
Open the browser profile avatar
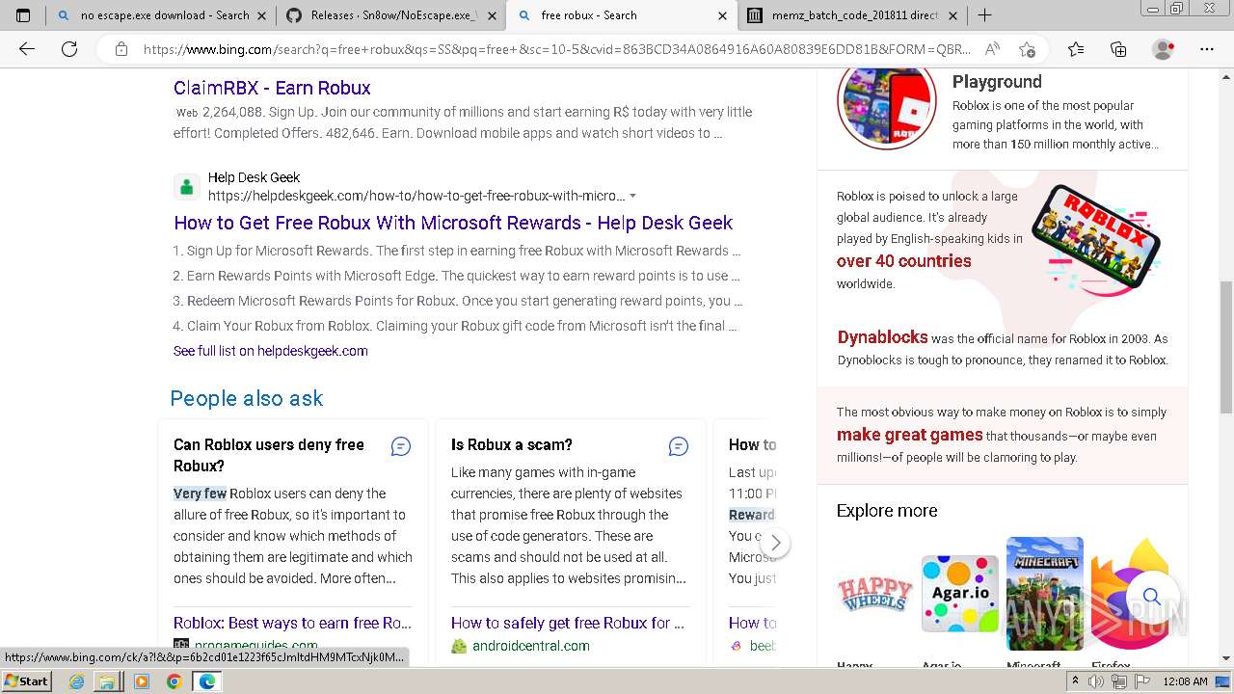pyautogui.click(x=1164, y=49)
